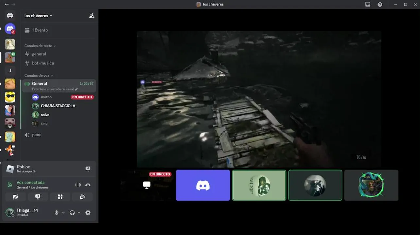Viewport: 420px width, 235px height.
Task: Open the soundboard button
Action: pos(82,197)
